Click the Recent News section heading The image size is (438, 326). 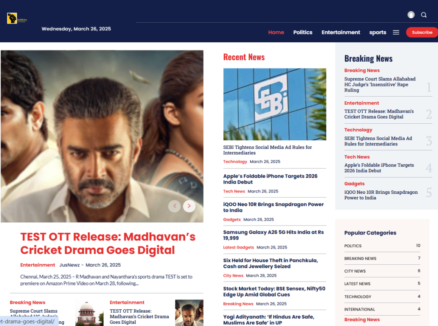pyautogui.click(x=244, y=57)
